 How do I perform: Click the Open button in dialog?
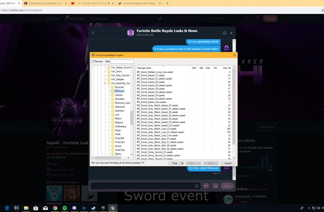click(192, 163)
